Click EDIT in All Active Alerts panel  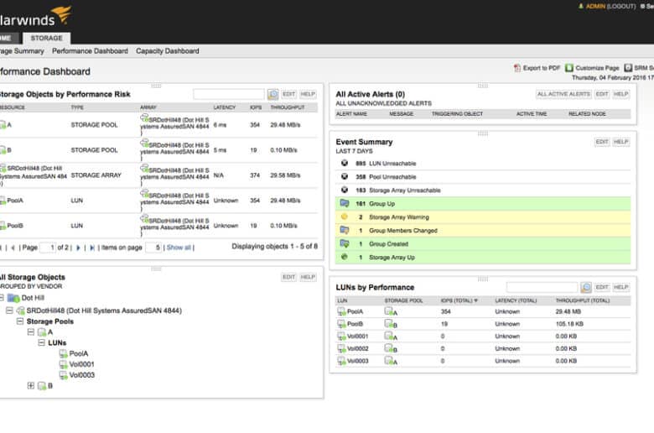(602, 94)
